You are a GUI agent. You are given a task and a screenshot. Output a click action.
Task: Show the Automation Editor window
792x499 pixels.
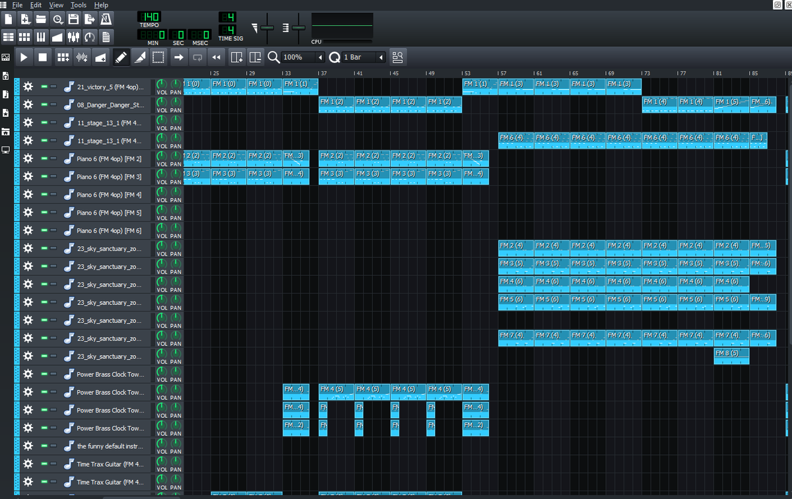[57, 36]
